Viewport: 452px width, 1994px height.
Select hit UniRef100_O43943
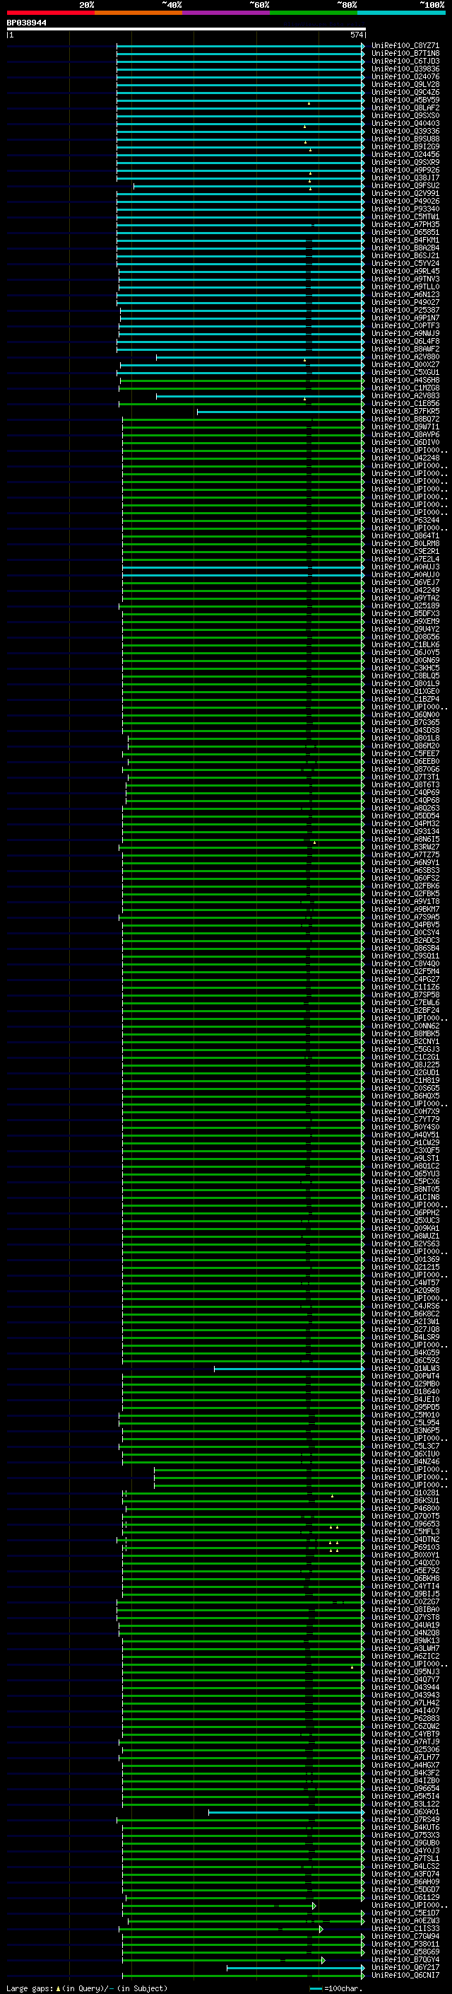405,1694
